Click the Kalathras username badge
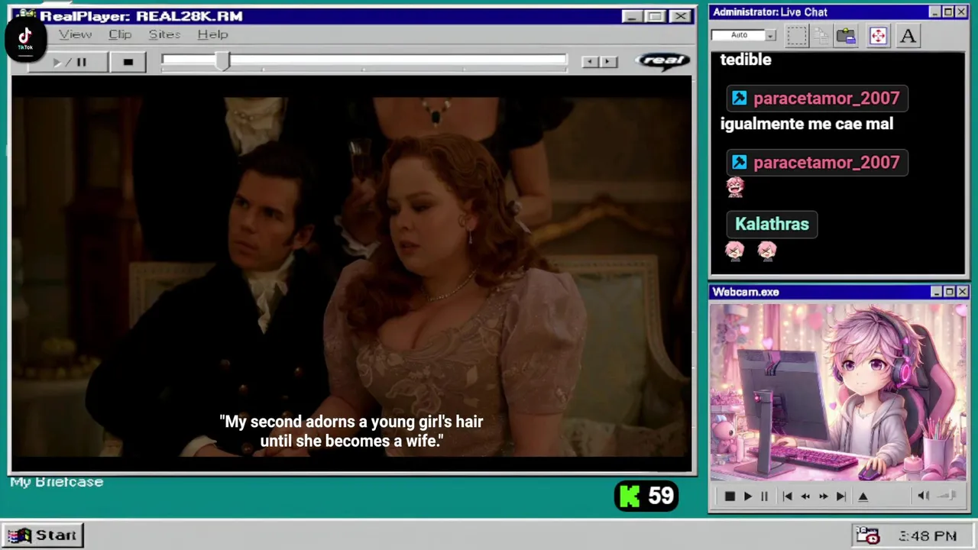Viewport: 978px width, 550px height. pyautogui.click(x=772, y=225)
